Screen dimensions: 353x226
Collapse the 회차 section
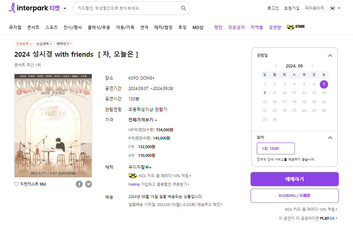click(x=330, y=138)
